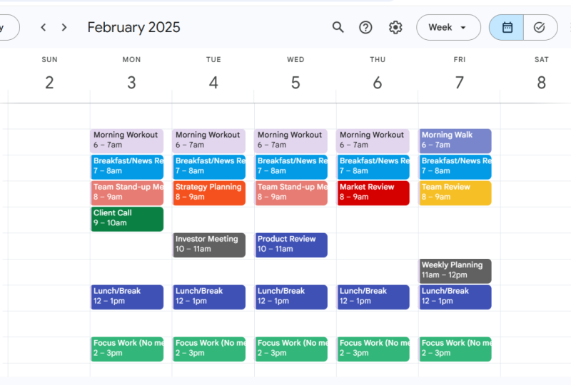Open the Product Review event
Viewport: 571px width, 385px height.
pyautogui.click(x=291, y=245)
